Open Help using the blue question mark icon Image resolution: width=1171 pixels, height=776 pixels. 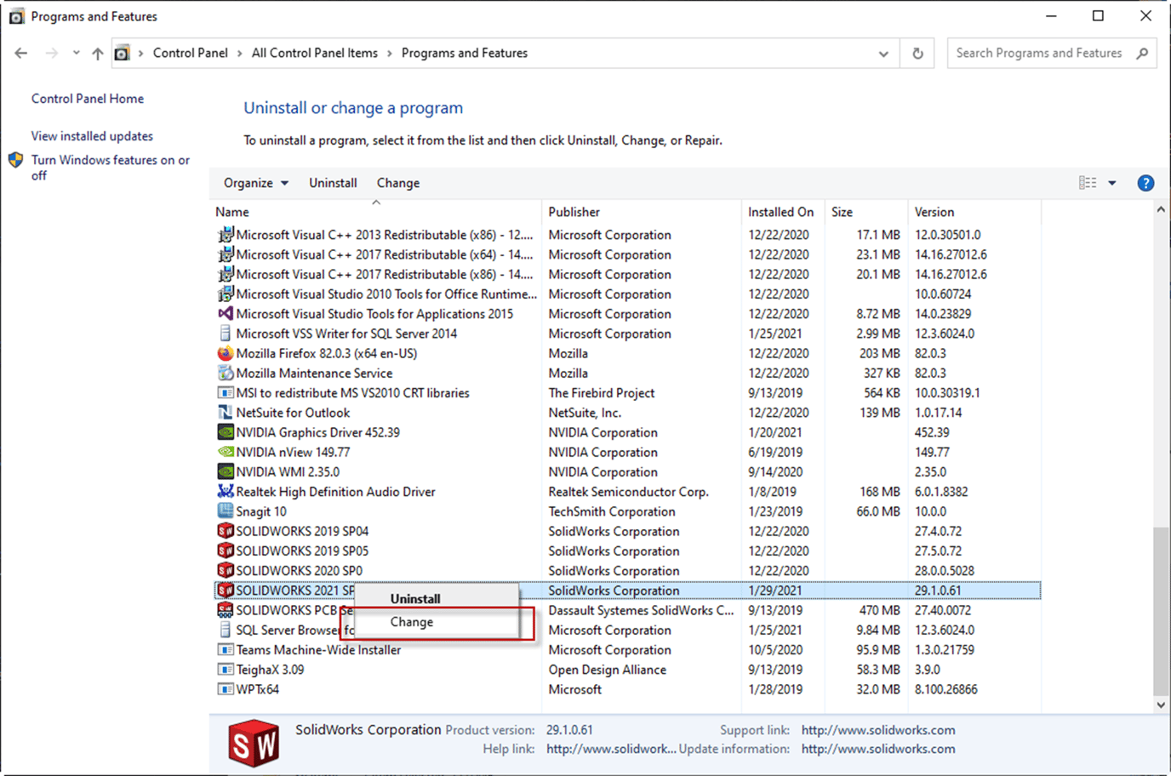pos(1145,182)
